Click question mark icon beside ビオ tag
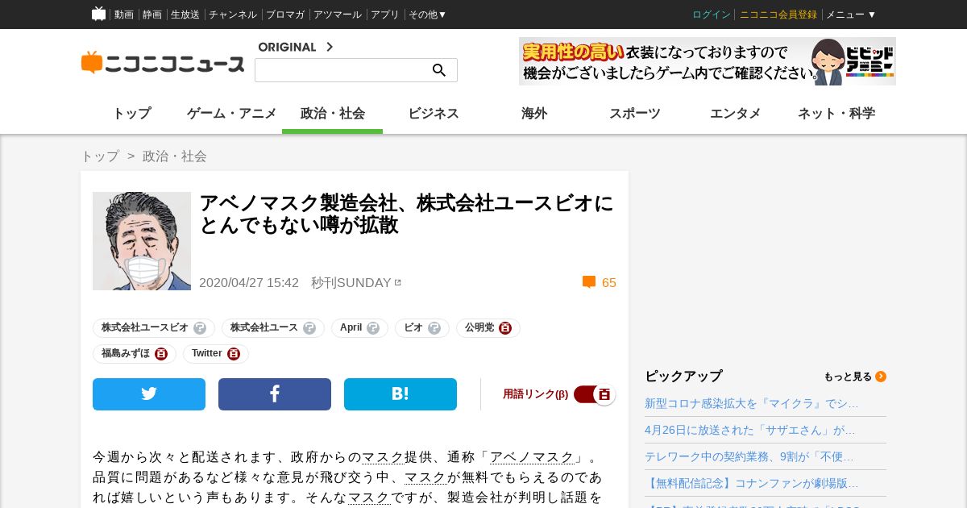The height and width of the screenshot is (508, 967). (x=434, y=328)
